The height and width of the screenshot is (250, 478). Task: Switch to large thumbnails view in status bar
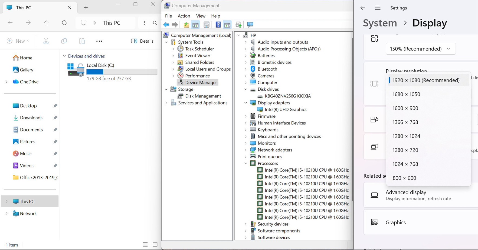155,245
